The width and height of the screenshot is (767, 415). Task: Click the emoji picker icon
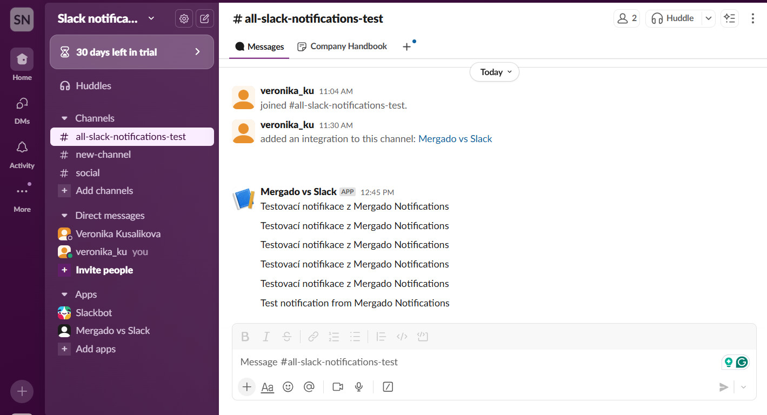pos(288,387)
